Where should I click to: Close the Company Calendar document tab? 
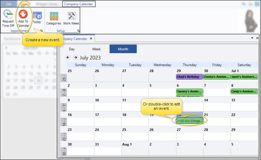pyautogui.click(x=91, y=38)
